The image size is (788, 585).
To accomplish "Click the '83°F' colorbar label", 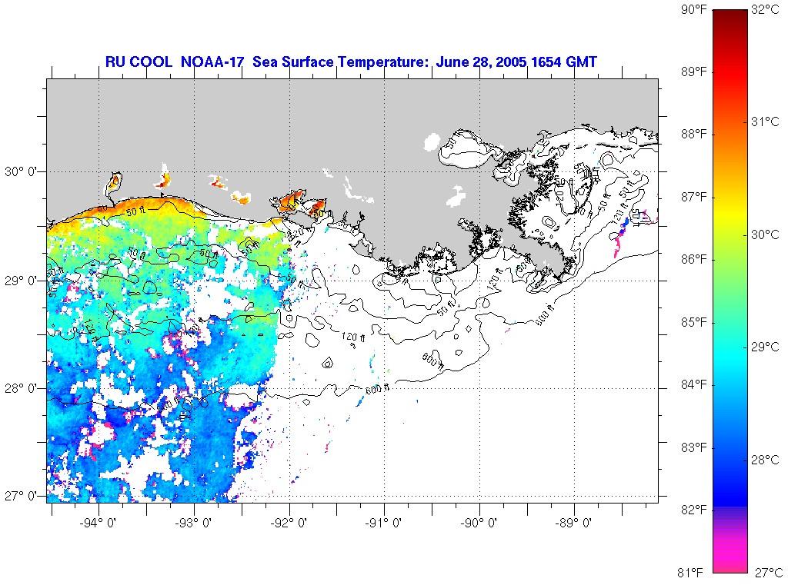I will coord(694,447).
